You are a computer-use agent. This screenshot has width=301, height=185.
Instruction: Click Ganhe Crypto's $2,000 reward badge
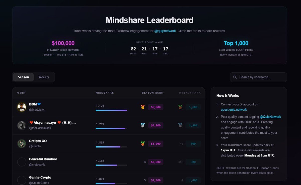pyautogui.click(x=156, y=180)
